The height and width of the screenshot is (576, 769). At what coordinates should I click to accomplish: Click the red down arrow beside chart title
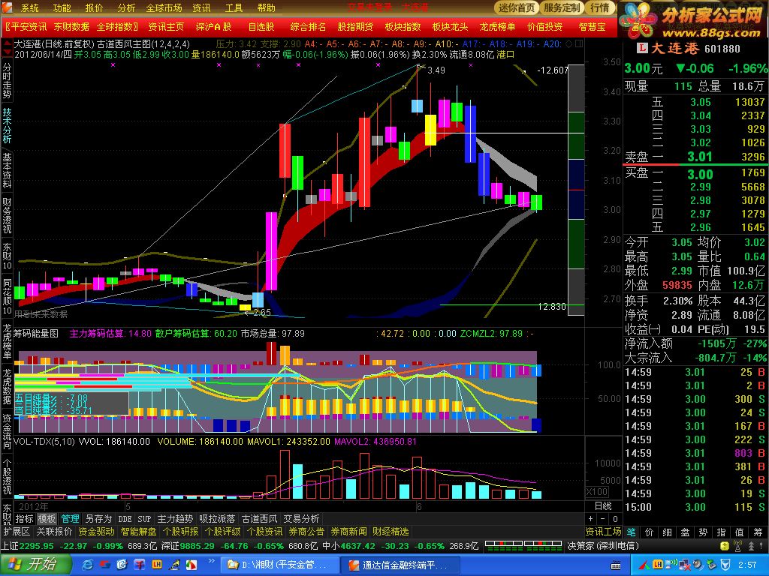tap(7, 53)
